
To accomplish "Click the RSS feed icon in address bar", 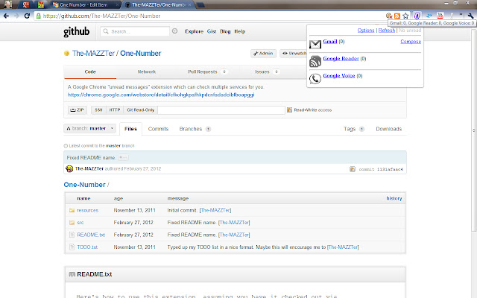I will pos(397,16).
